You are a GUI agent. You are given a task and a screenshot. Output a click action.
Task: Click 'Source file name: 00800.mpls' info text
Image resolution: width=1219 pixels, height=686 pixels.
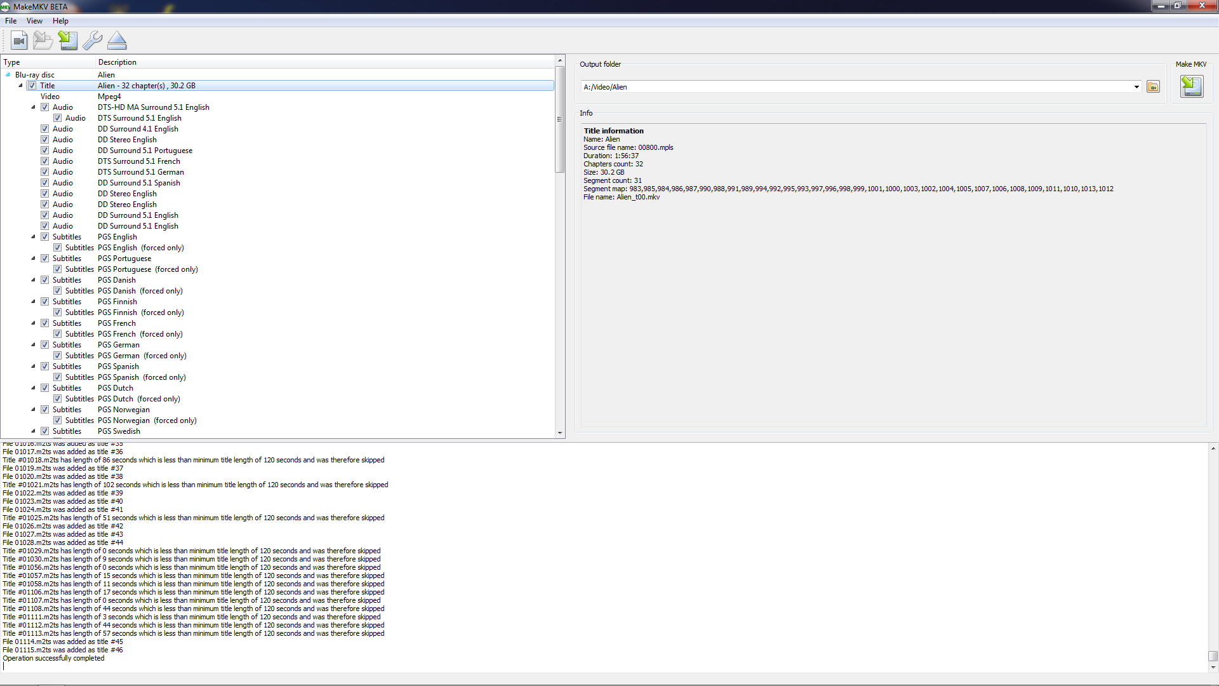click(x=628, y=147)
